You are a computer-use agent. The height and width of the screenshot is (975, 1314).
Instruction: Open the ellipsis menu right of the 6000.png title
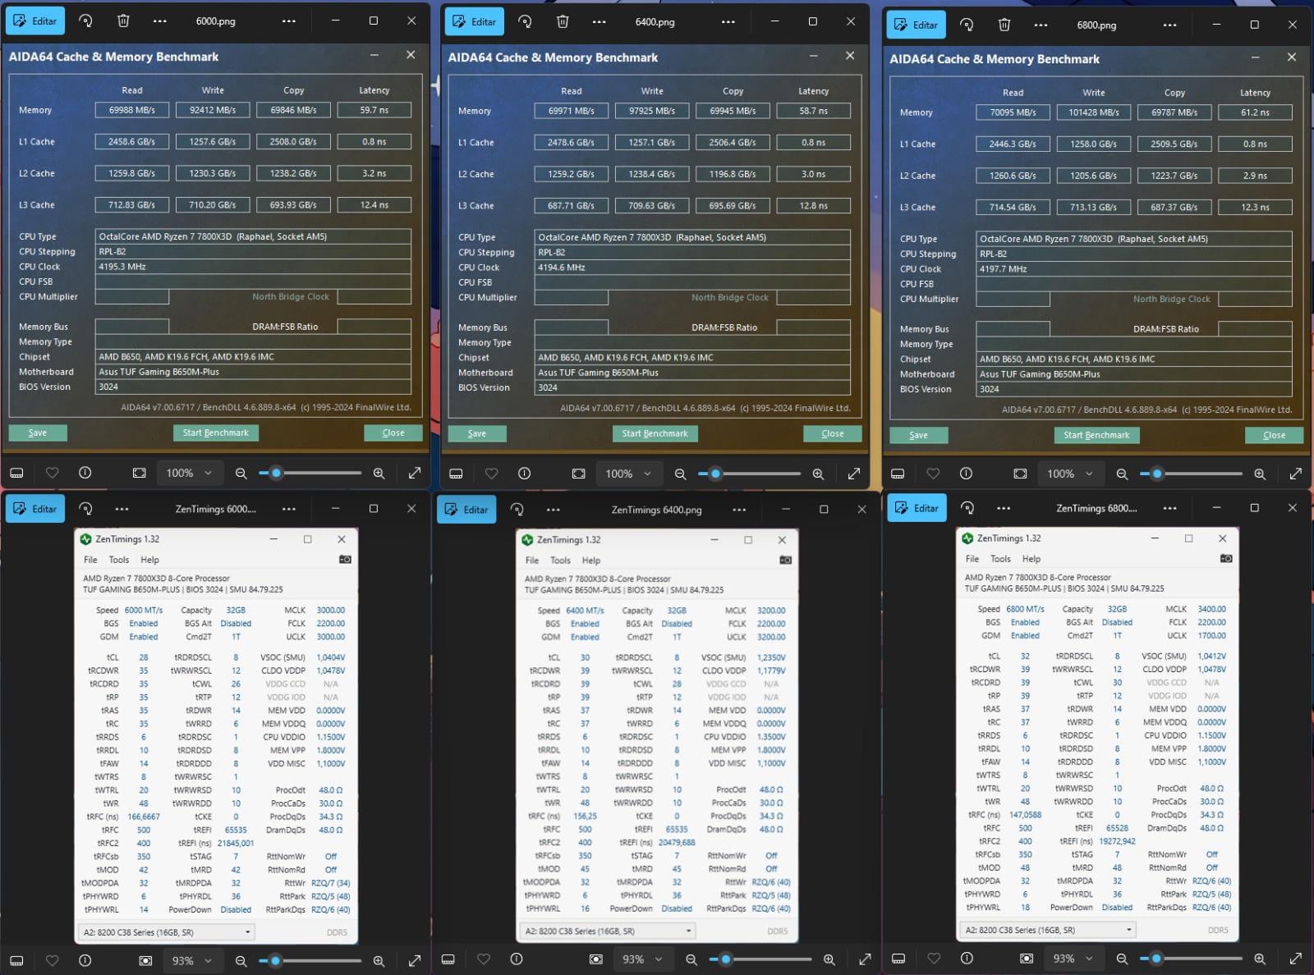289,21
